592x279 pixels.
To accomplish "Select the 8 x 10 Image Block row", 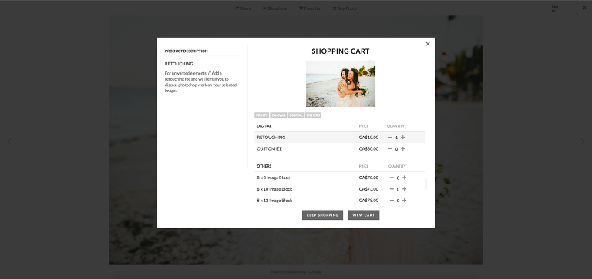I will 340,188.
